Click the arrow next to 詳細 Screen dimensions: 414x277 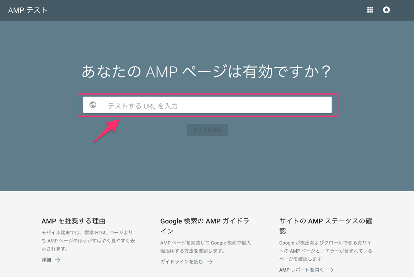(58, 260)
